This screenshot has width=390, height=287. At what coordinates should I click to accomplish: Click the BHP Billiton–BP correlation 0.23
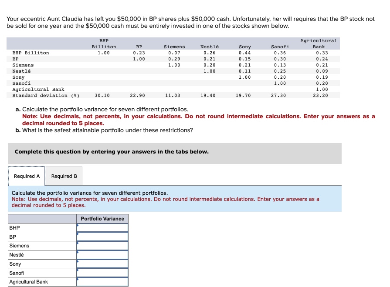coord(139,53)
